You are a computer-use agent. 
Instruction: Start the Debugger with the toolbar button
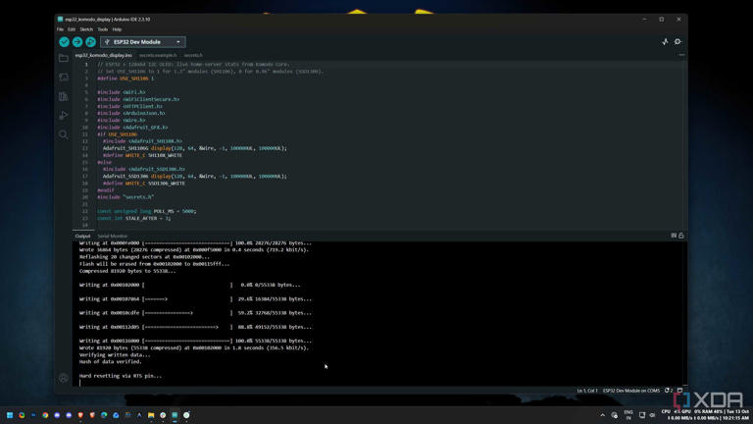pos(90,42)
